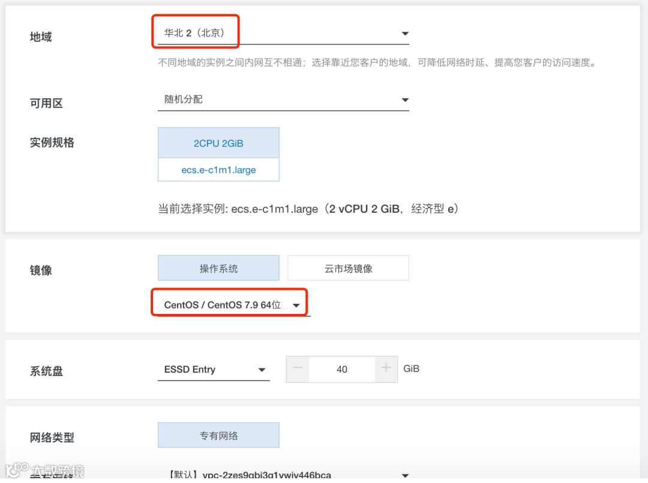Select the 专有网络 network type
The width and height of the screenshot is (648, 483).
pyautogui.click(x=218, y=436)
